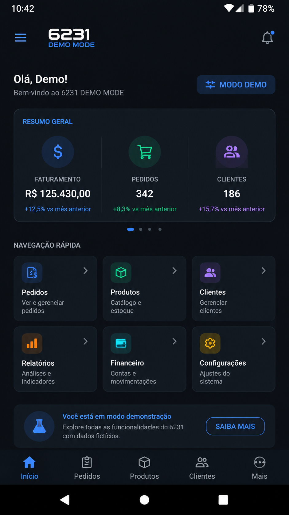The height and width of the screenshot is (515, 289).
Task: Switch to the Produtos bottom tab
Action: point(144,468)
